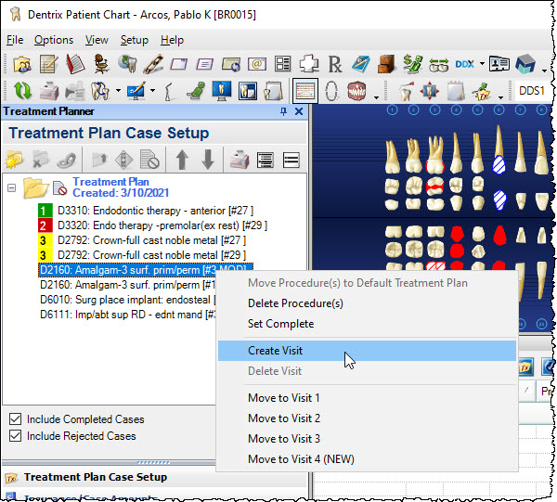Click the dental arch outline icon

click(331, 91)
